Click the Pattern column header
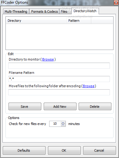Image resolution: width=119 pixels, height=158 pixels. [x=79, y=21]
